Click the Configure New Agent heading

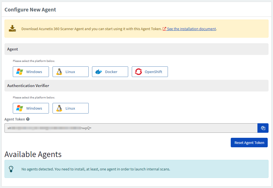click(x=30, y=9)
